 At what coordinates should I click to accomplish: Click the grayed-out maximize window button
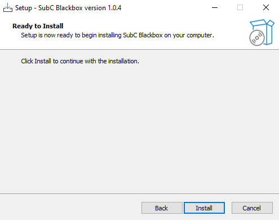click(x=240, y=8)
